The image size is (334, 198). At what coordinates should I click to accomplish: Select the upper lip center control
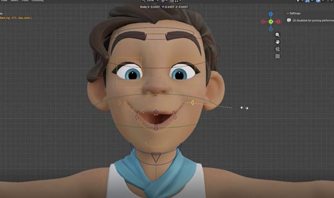pos(156,113)
